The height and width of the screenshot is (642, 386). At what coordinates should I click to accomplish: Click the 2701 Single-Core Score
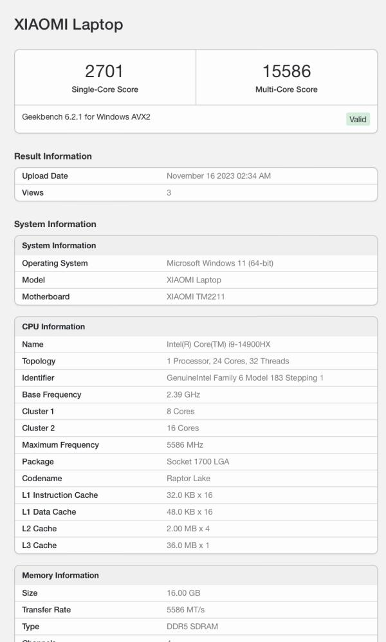pyautogui.click(x=104, y=71)
